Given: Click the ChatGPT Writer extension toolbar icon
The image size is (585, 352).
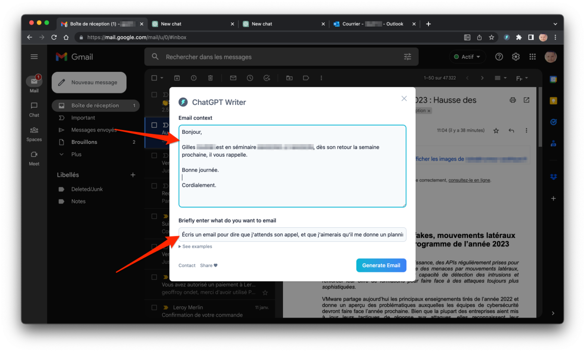Looking at the screenshot, I should pos(507,37).
